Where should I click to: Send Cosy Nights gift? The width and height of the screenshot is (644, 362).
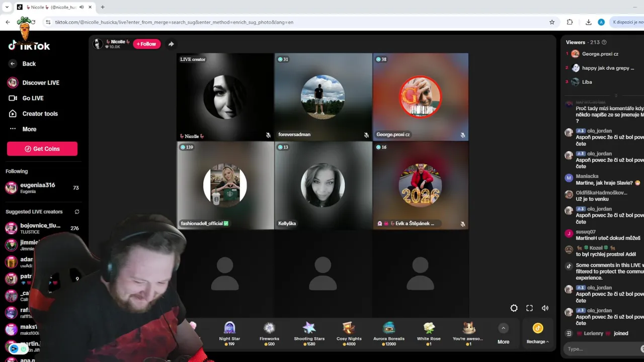pos(349,333)
